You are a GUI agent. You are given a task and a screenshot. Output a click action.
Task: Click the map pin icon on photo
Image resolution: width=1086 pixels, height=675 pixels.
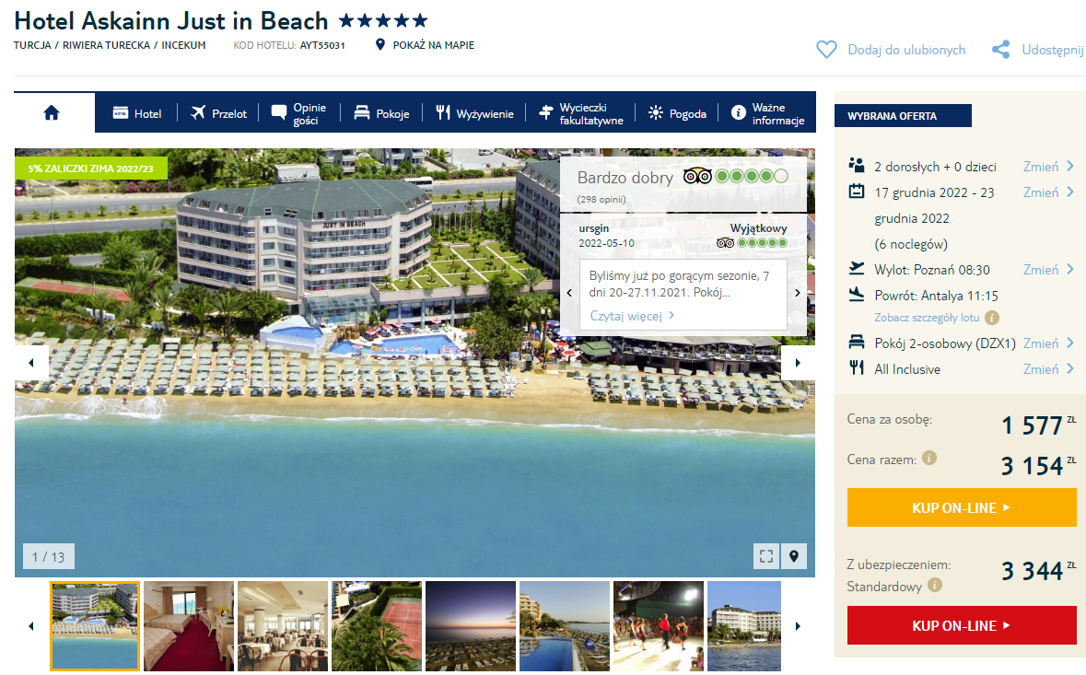click(794, 556)
